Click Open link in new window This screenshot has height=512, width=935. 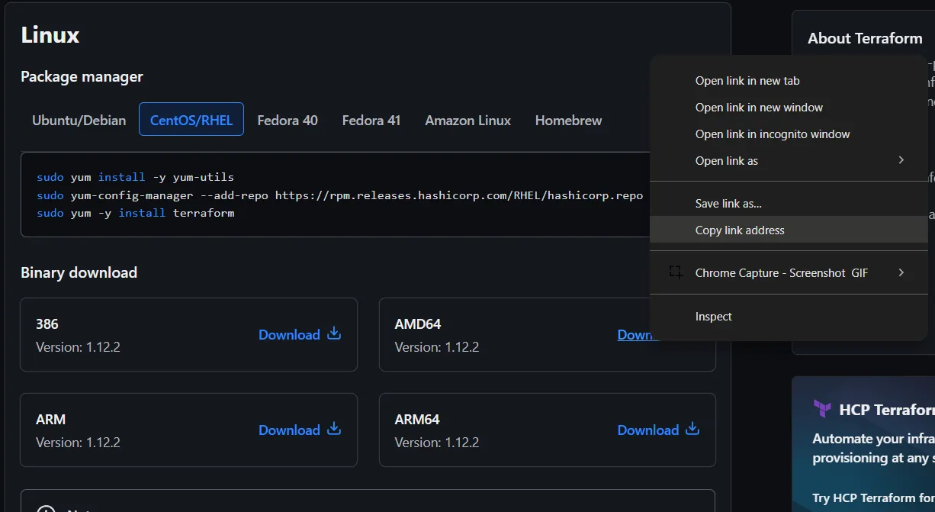point(758,107)
